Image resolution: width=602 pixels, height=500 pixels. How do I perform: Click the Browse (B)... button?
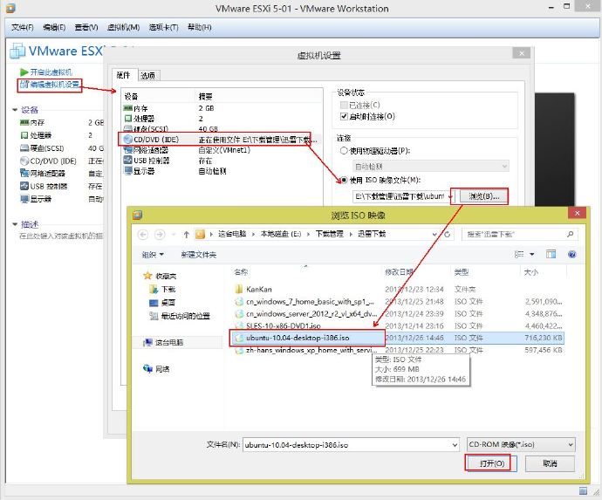point(484,196)
